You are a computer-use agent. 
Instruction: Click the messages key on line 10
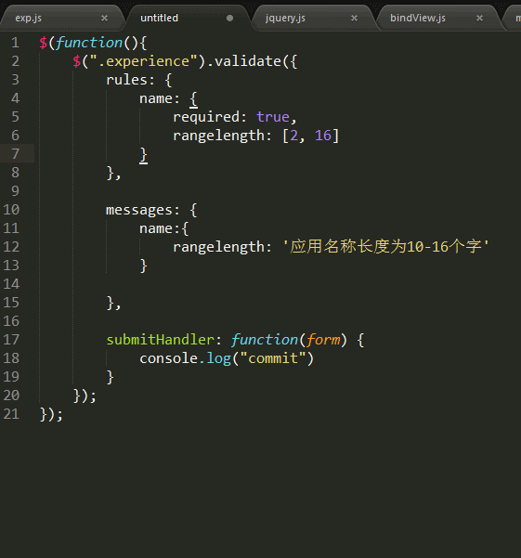click(138, 210)
